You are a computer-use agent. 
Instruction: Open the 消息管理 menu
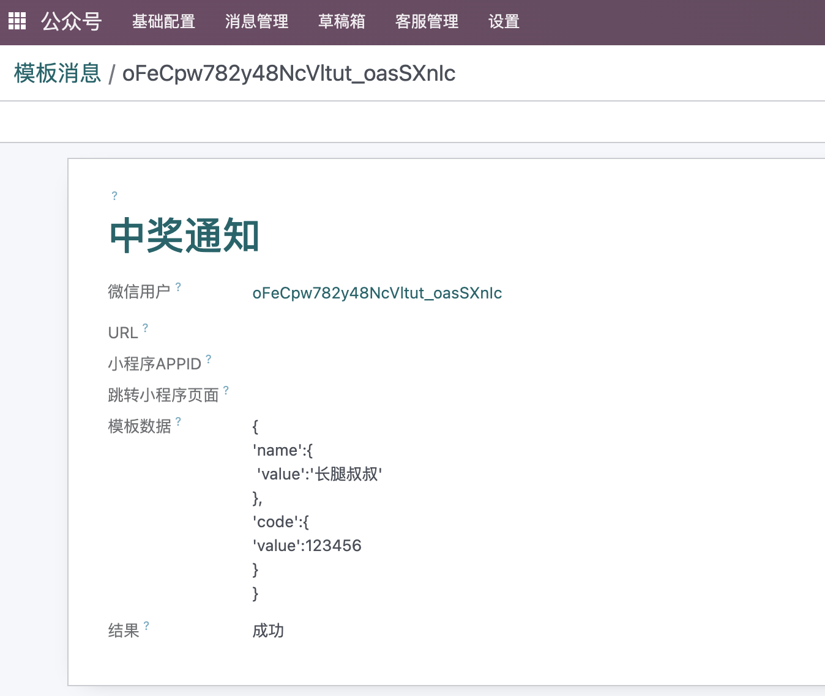click(x=256, y=22)
